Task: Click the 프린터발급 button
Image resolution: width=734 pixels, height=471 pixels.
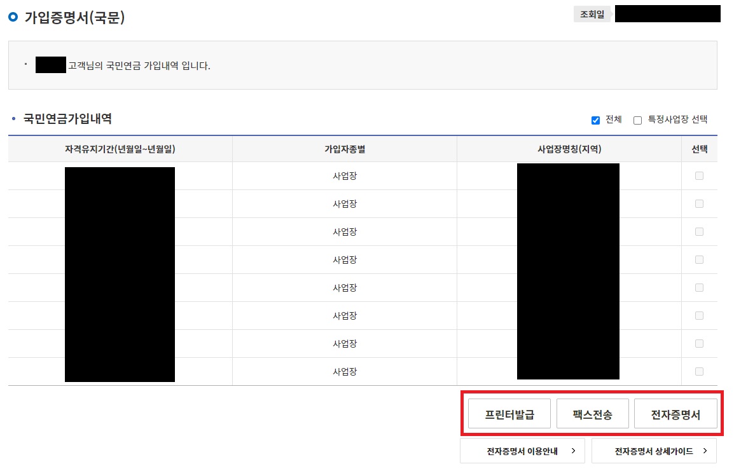Action: pos(508,413)
